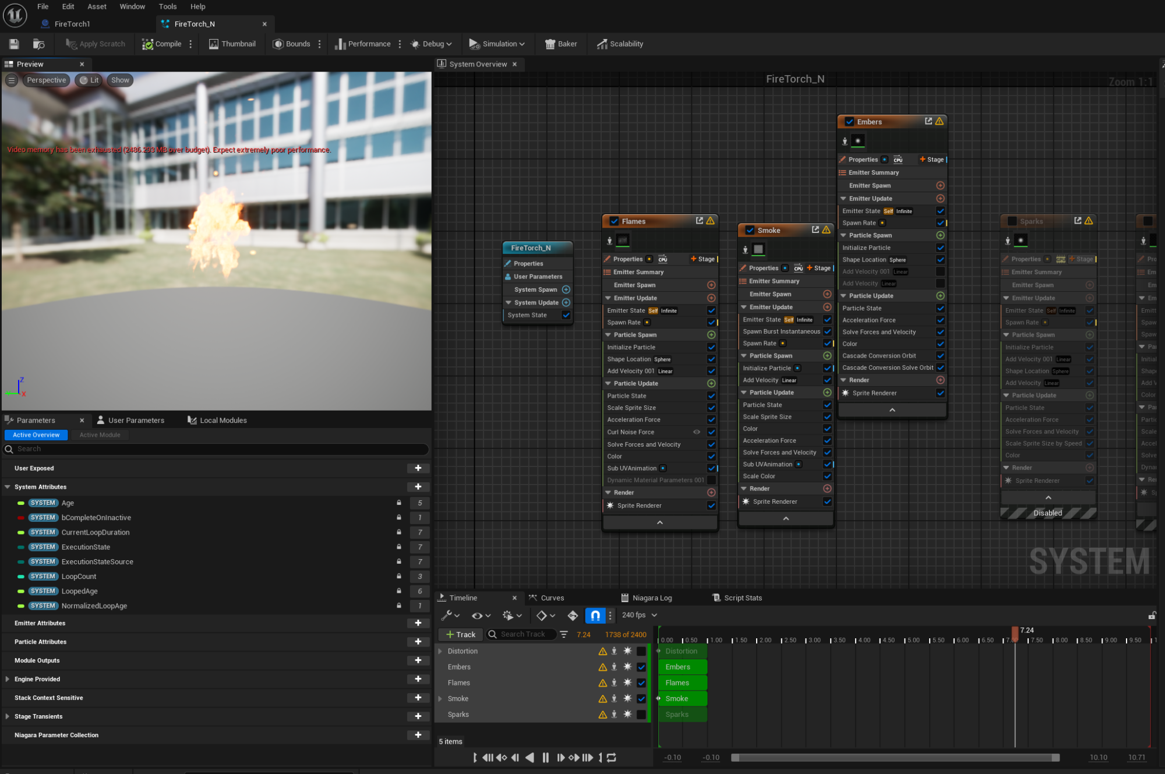Open the Baker tool
This screenshot has height=774, width=1165.
point(560,44)
